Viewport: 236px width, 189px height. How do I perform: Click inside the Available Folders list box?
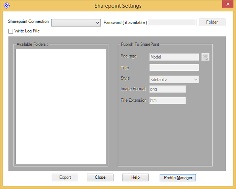(x=61, y=106)
